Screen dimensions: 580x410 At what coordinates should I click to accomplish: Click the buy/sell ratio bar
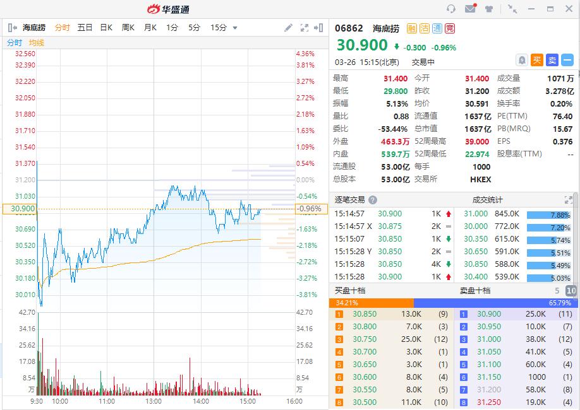pyautogui.click(x=454, y=303)
